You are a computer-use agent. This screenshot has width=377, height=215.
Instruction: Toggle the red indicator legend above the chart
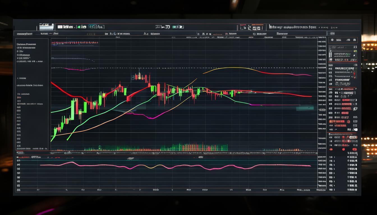pyautogui.click(x=75, y=43)
